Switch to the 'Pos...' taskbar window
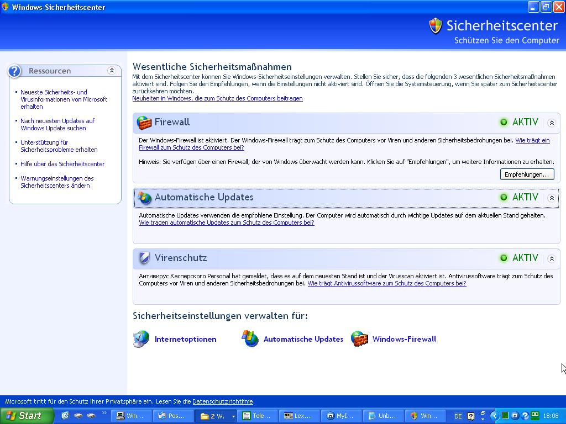The width and height of the screenshot is (566, 424). pyautogui.click(x=173, y=416)
